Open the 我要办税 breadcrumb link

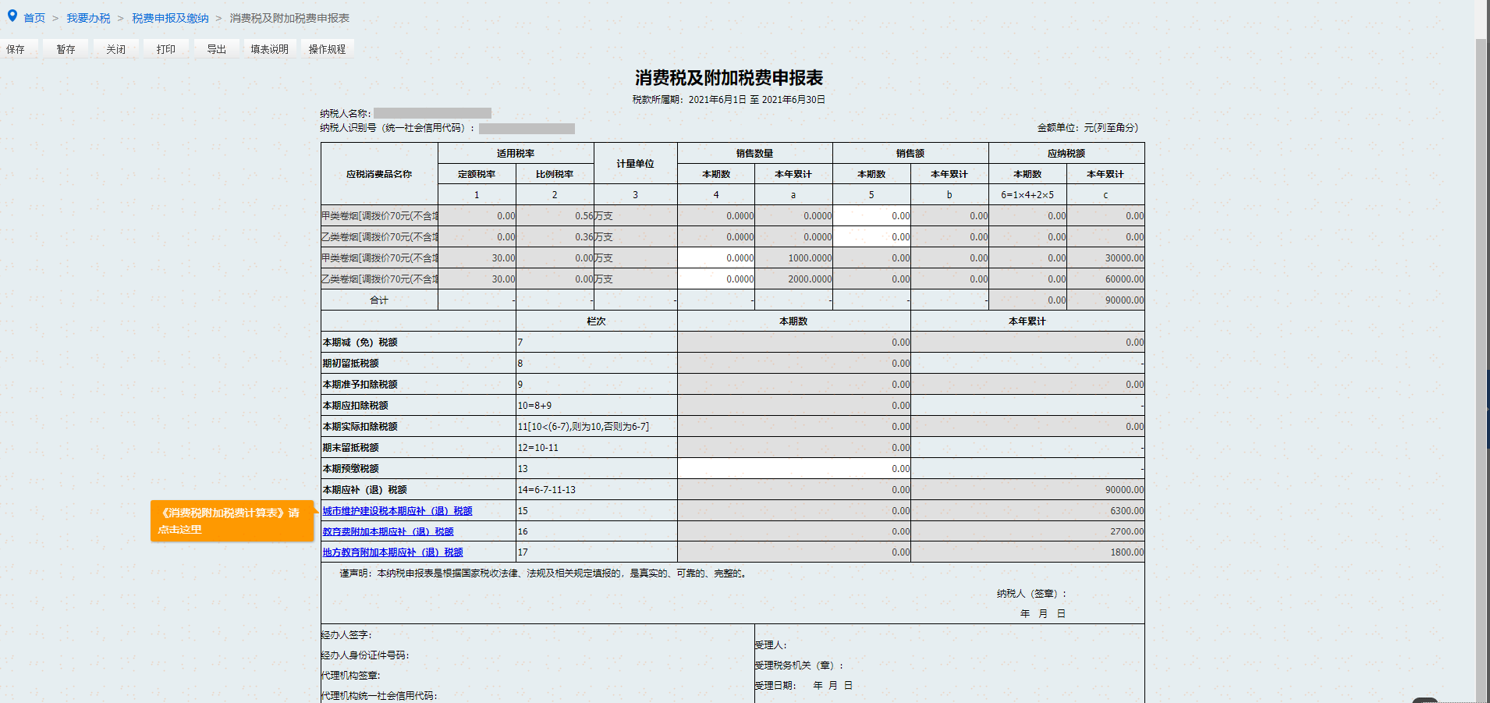88,18
